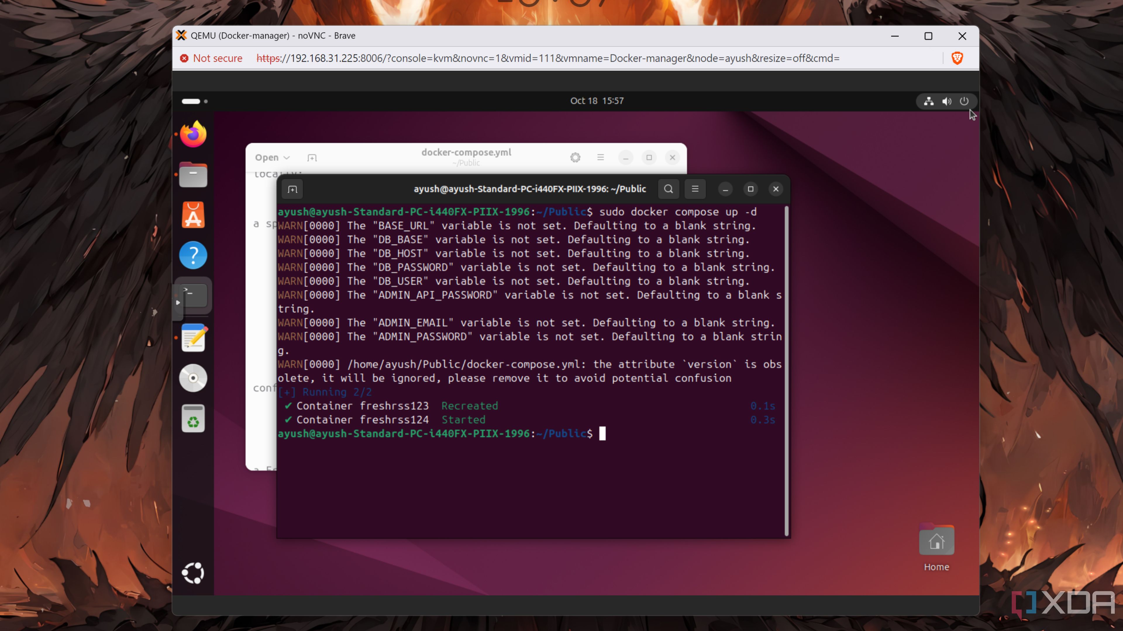
Task: Maximize the docker-compose.yml editor window
Action: tap(649, 158)
